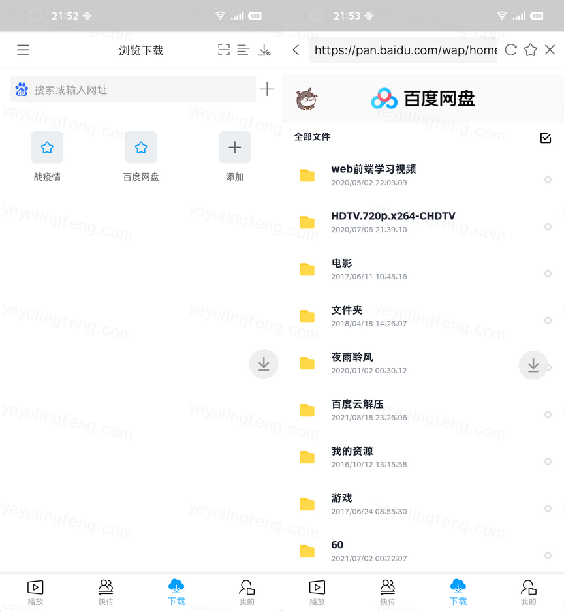Open the 我的资源 folder

point(423,457)
